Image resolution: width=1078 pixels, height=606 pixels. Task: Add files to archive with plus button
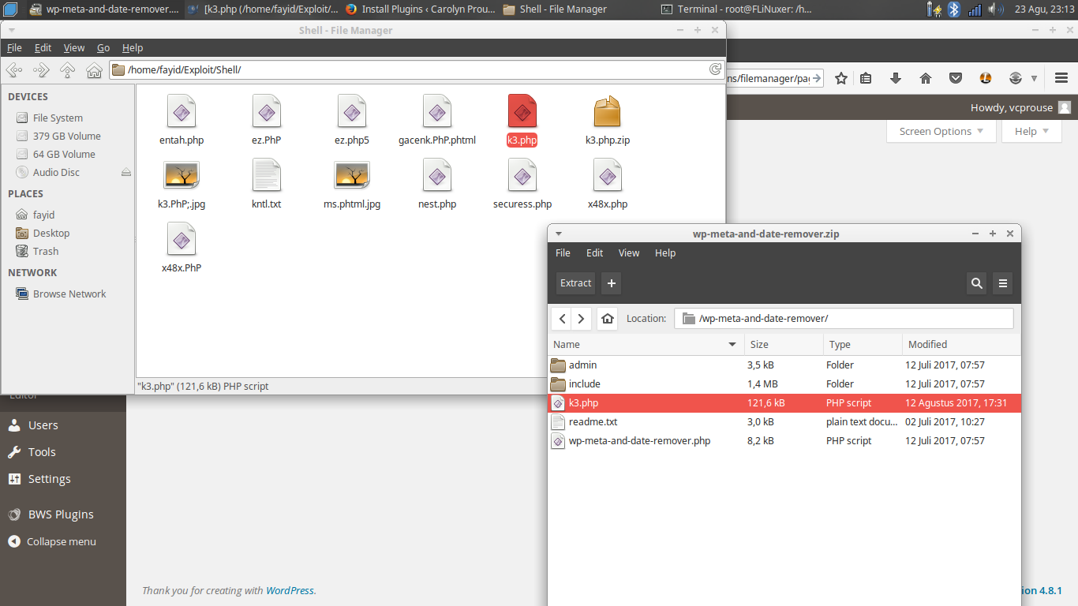tap(612, 283)
